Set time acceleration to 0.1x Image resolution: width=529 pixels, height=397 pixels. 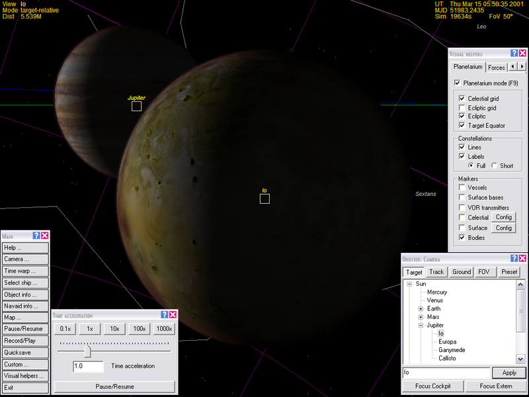(65, 328)
